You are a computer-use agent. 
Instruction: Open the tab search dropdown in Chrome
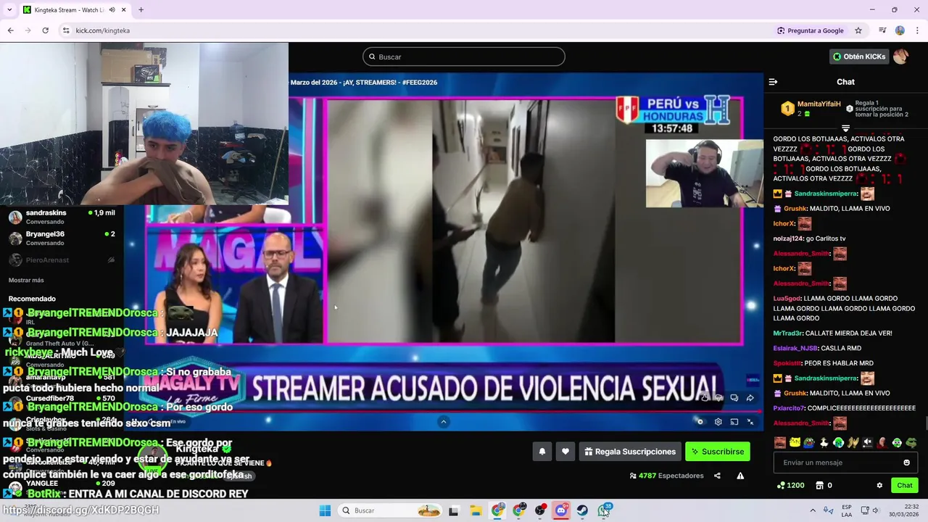[9, 10]
